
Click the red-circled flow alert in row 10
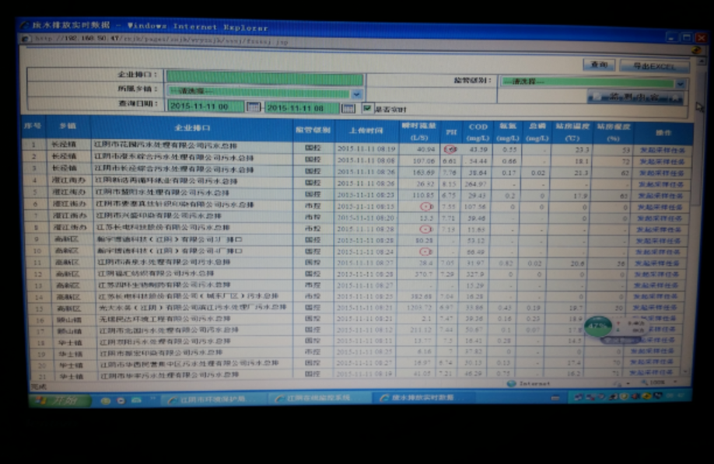(x=425, y=252)
